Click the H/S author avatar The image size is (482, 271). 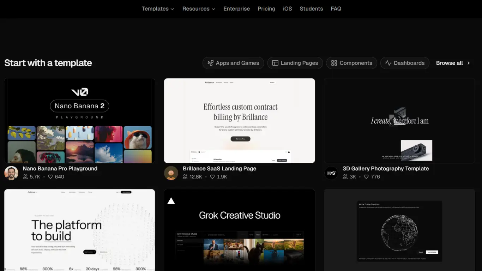[x=331, y=173]
